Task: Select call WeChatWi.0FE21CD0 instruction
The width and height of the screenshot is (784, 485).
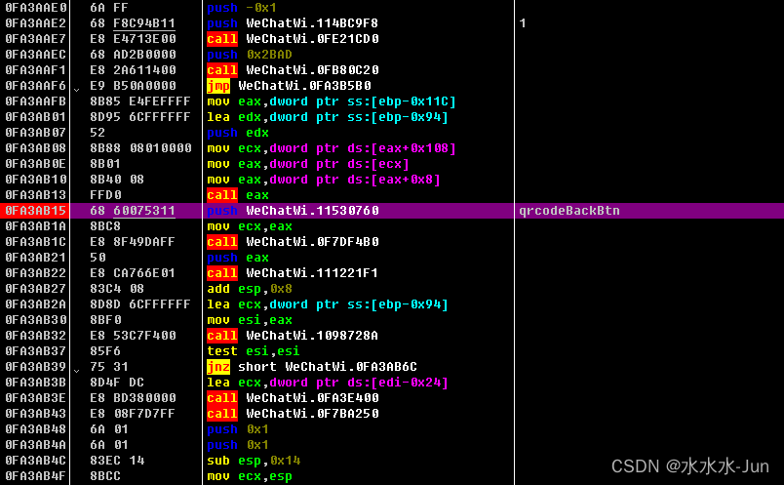Action: point(293,38)
